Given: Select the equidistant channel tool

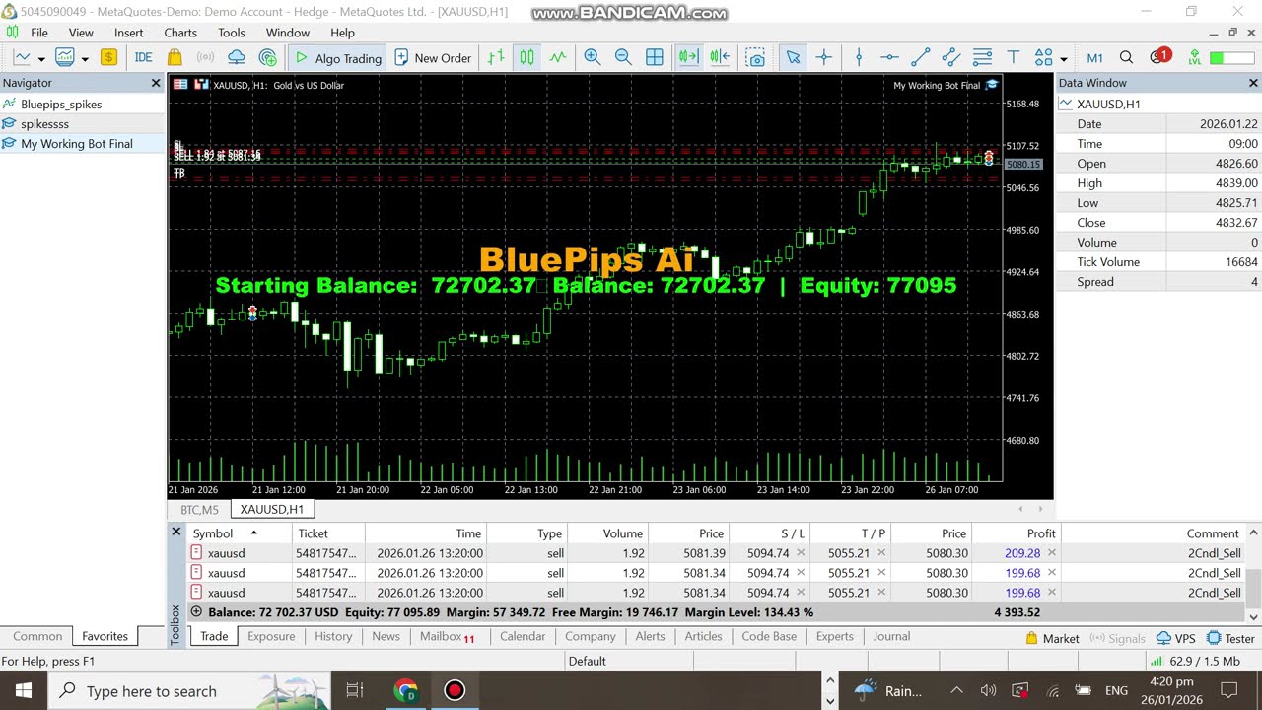Looking at the screenshot, I should pos(951,58).
